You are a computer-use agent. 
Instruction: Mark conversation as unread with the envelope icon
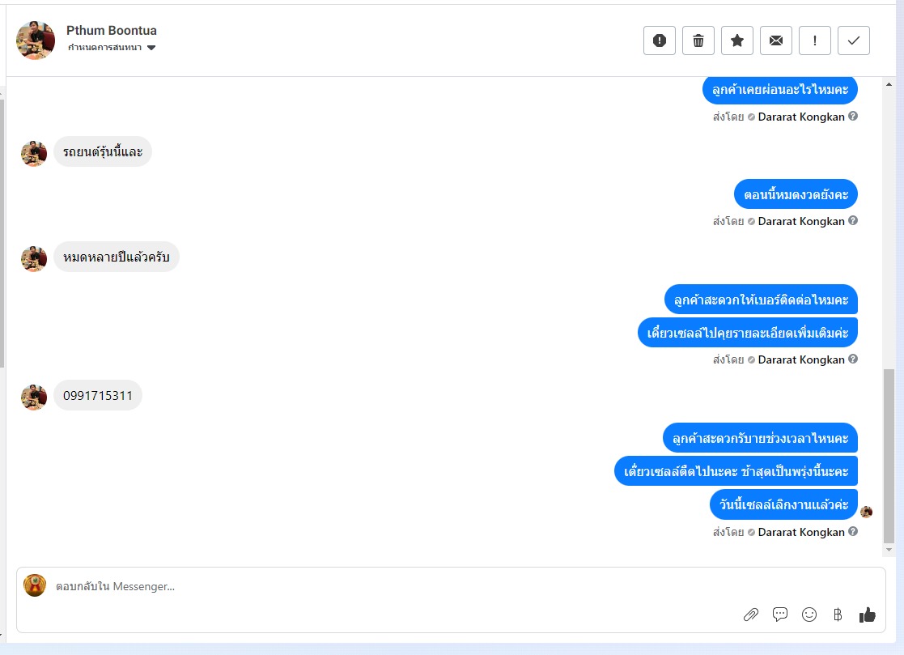776,40
